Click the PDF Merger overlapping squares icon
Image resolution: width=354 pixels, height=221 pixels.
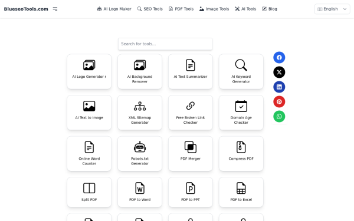coord(191,147)
